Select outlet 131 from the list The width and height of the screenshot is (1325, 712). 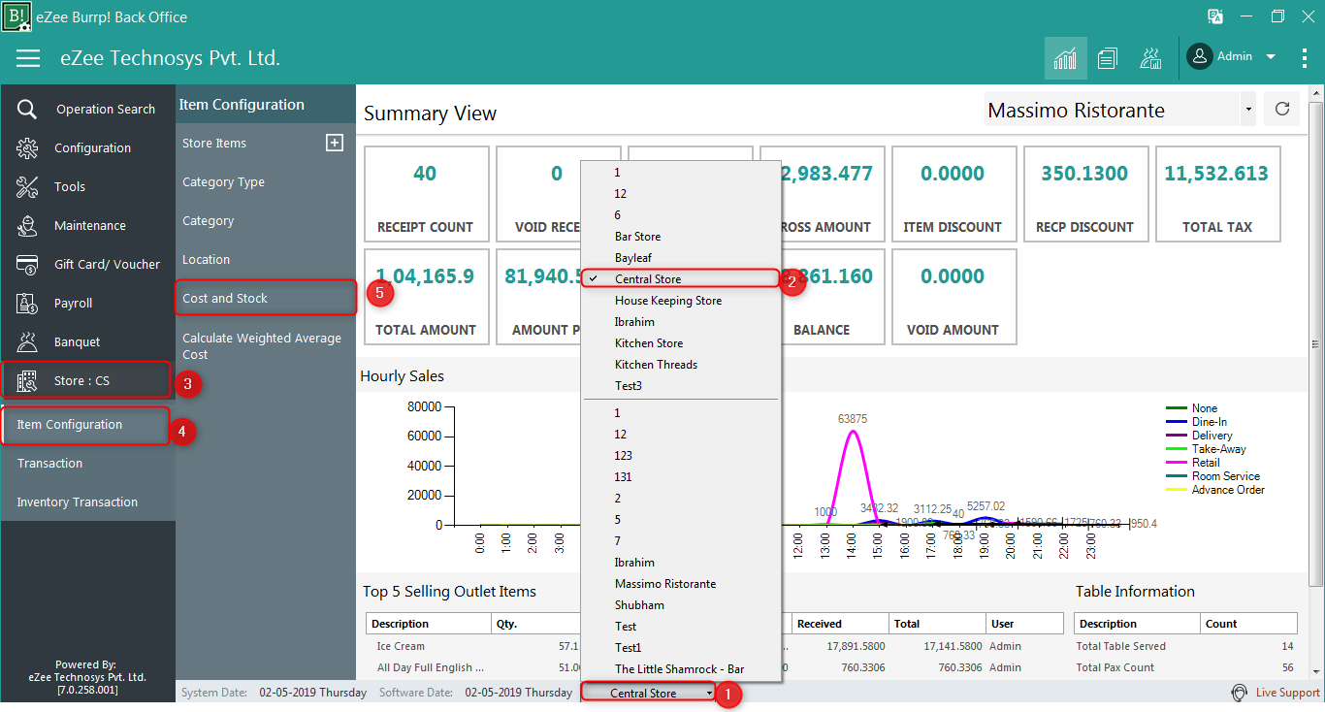(680, 477)
